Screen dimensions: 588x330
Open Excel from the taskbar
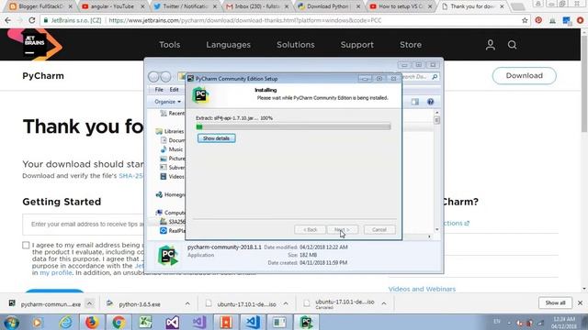tap(145, 322)
